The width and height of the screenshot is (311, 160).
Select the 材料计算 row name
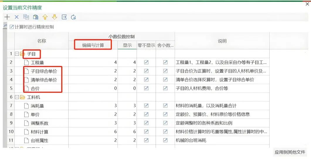(x=40, y=132)
